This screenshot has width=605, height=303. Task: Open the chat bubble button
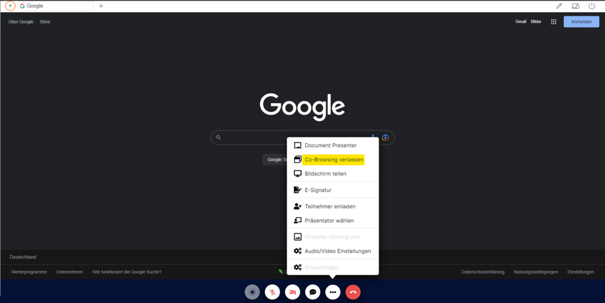pyautogui.click(x=313, y=292)
